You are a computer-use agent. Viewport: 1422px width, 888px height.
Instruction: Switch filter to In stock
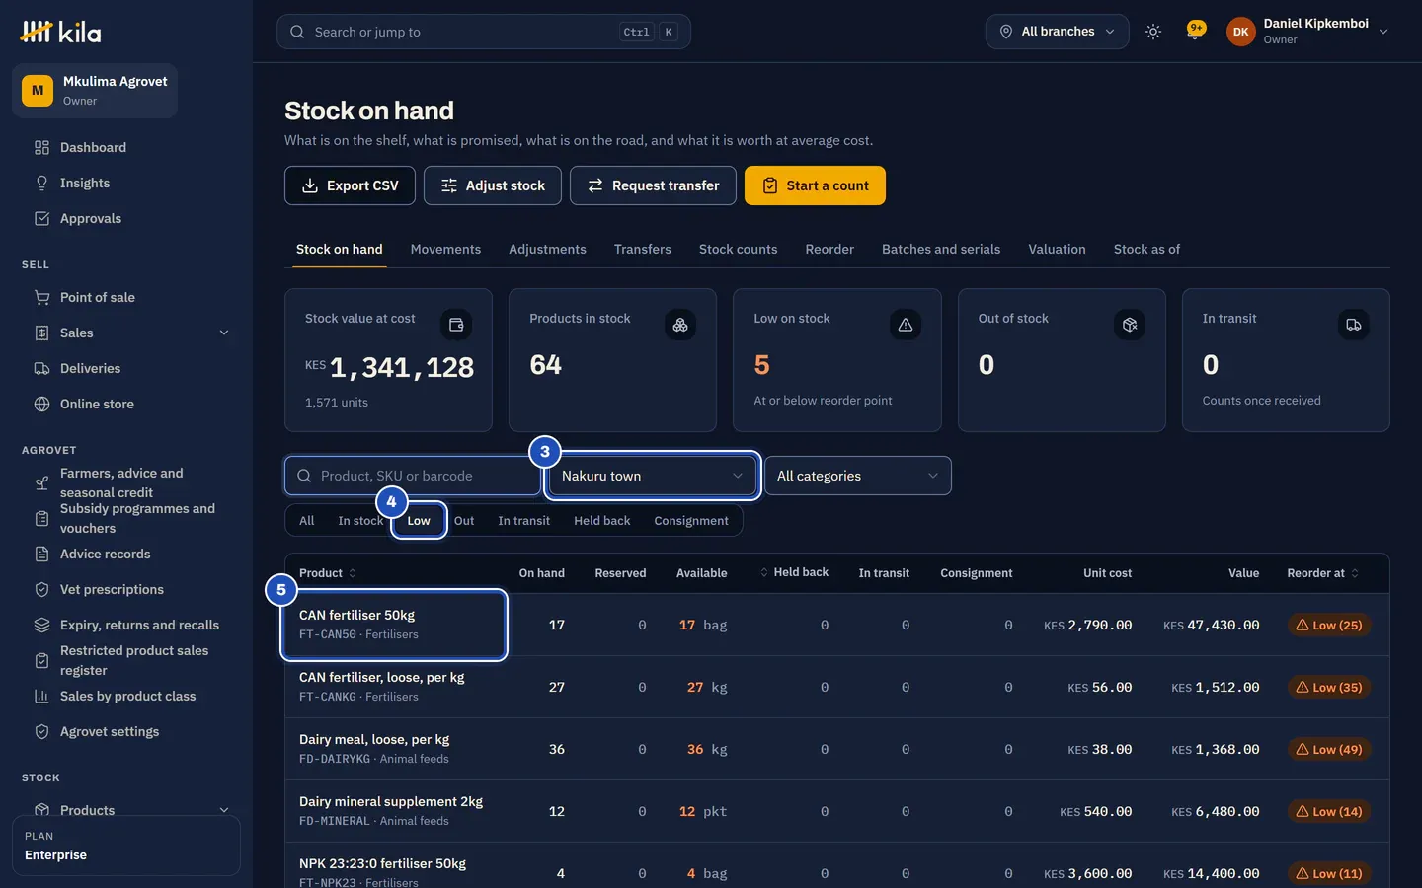click(x=360, y=521)
